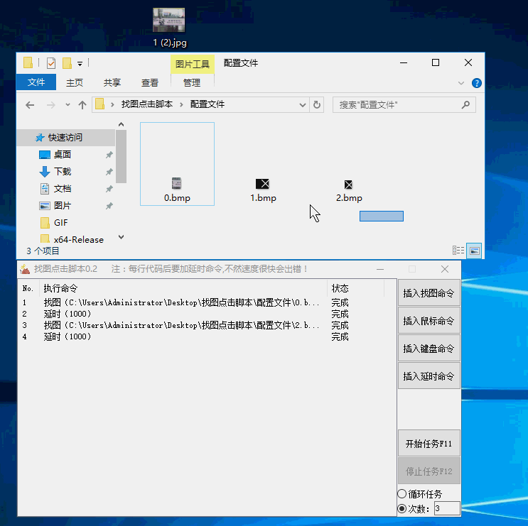Unpin 桌面 using its pin icon

click(x=109, y=155)
